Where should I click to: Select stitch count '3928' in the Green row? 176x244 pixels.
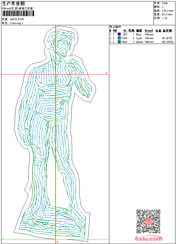124,42
